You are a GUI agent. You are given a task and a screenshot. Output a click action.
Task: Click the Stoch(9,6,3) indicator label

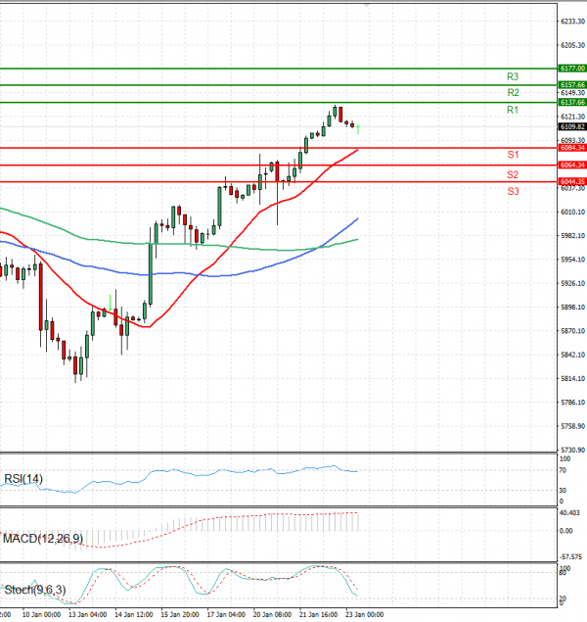[35, 590]
